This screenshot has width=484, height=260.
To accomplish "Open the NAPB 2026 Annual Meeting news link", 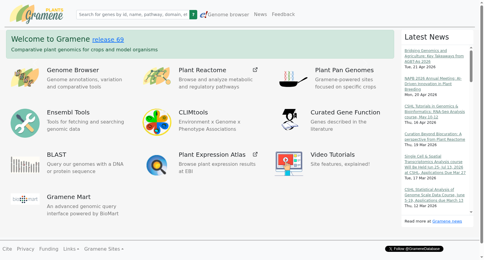I will click(x=433, y=84).
